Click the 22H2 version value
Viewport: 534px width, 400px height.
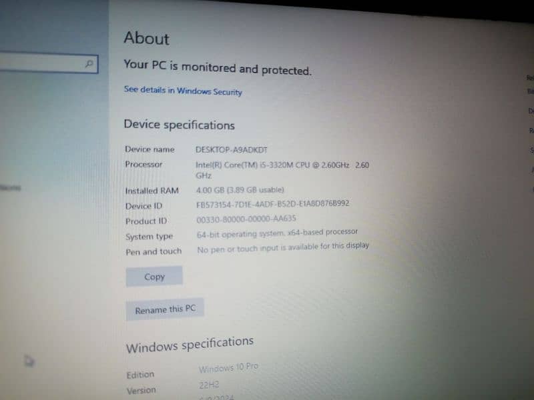(209, 385)
